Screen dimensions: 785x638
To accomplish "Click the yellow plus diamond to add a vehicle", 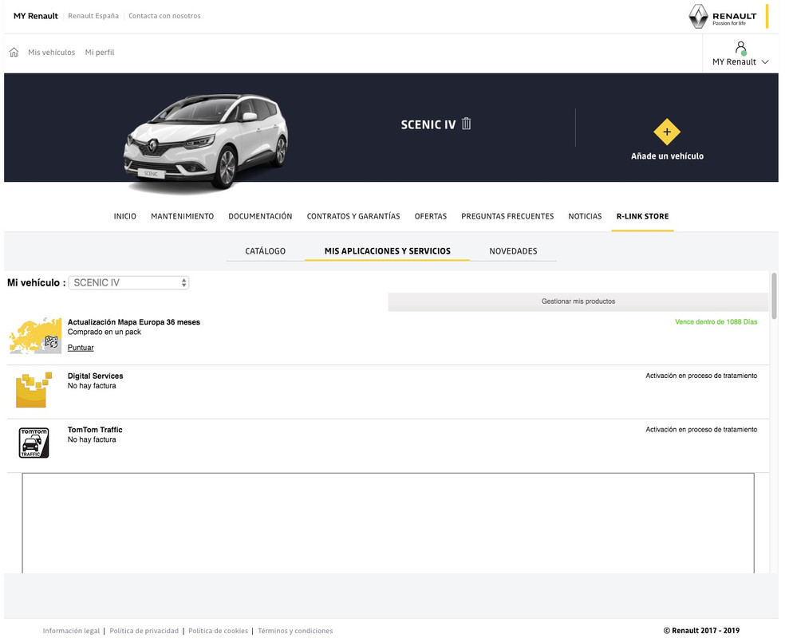I will (667, 132).
